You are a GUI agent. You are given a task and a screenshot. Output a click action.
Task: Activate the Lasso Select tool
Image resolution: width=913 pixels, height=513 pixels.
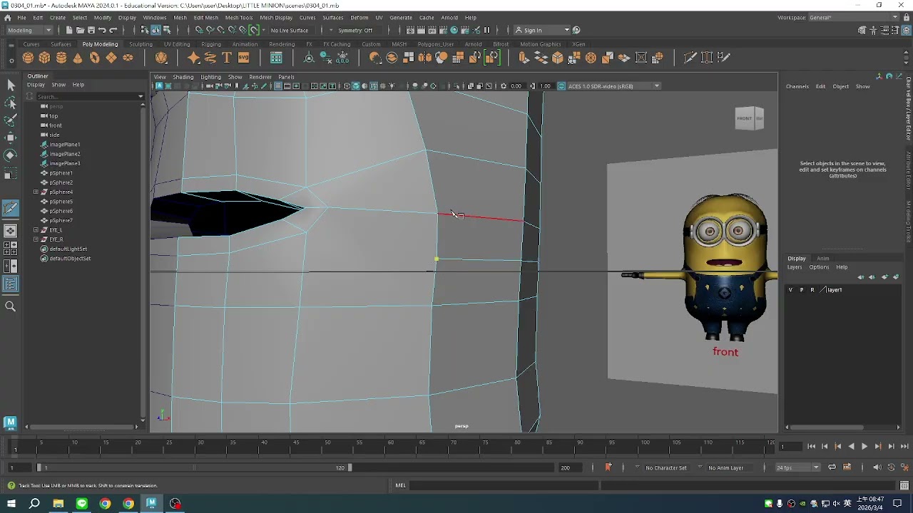click(11, 103)
